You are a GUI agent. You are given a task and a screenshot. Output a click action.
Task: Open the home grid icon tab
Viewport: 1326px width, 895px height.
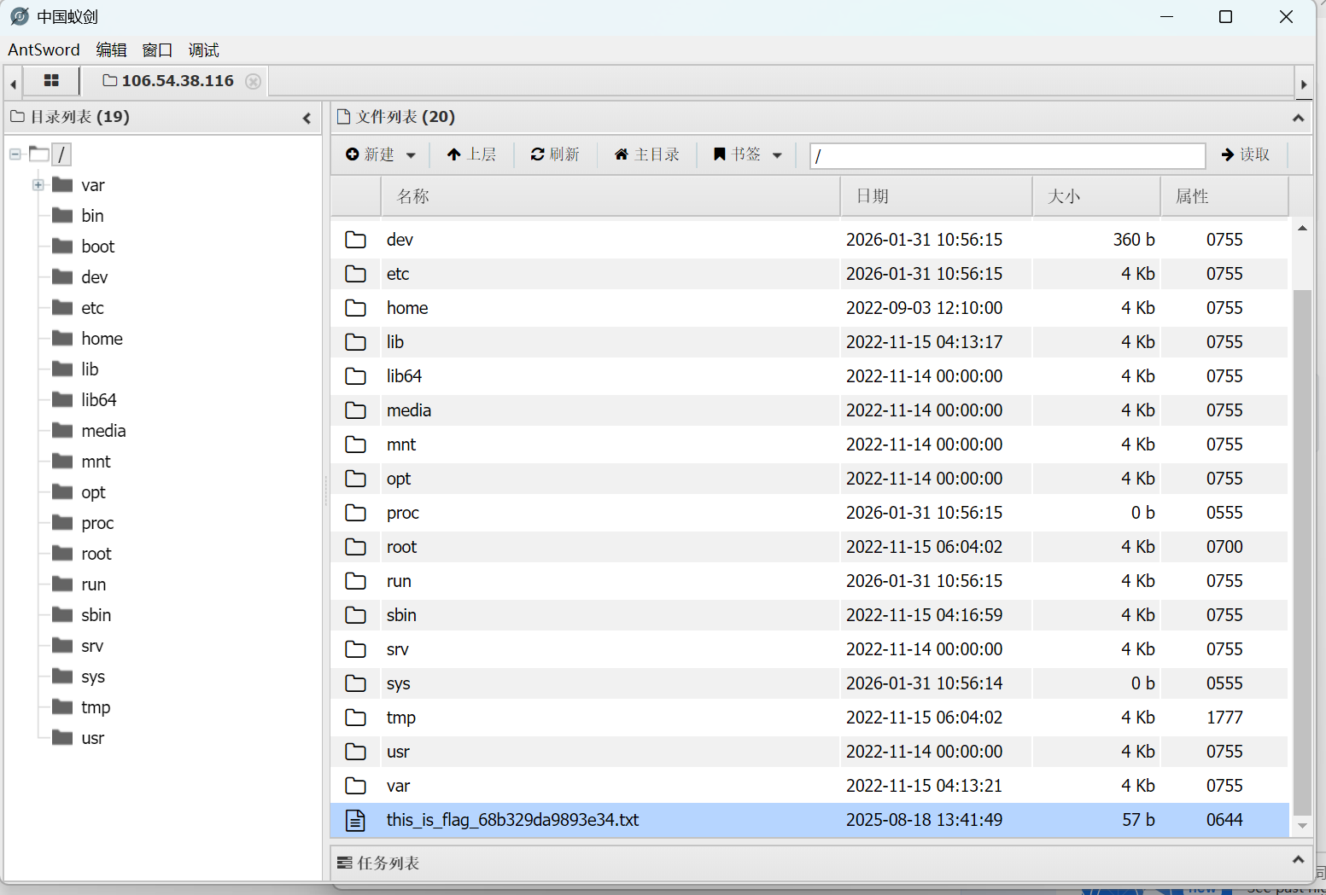point(51,80)
